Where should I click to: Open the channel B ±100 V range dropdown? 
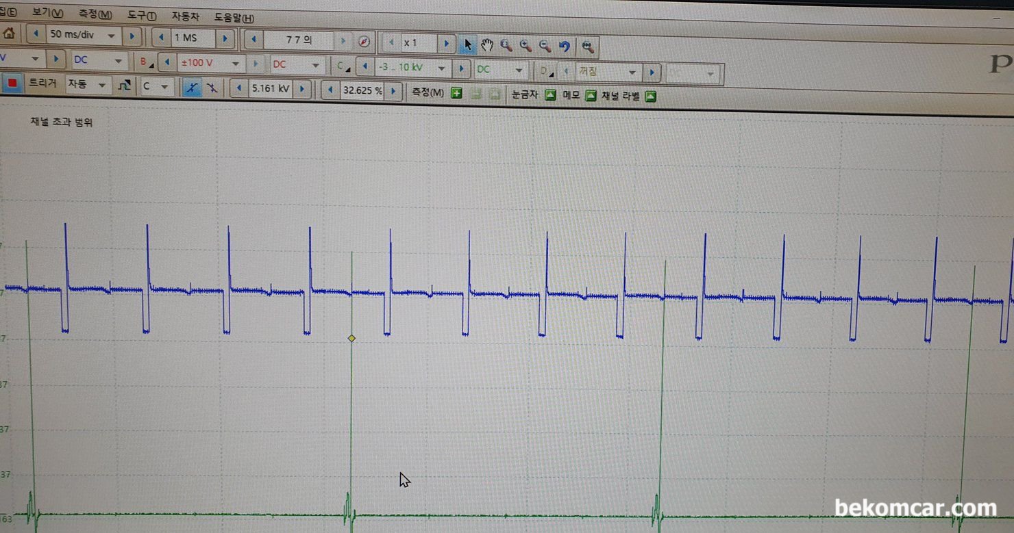coord(212,63)
